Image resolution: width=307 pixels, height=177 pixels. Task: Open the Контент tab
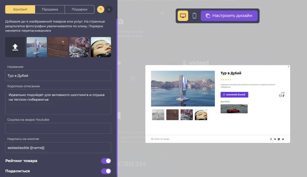click(20, 9)
